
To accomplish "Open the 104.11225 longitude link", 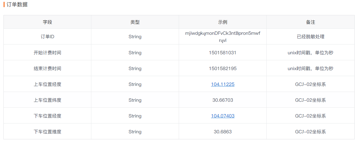I will 223,84.
